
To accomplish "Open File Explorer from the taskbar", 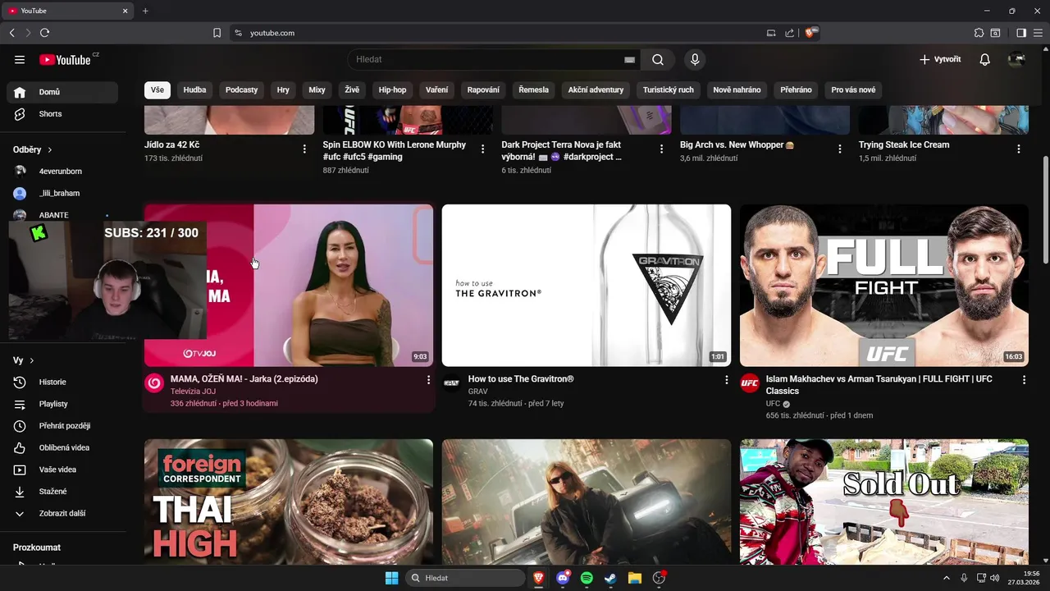I will 634,578.
